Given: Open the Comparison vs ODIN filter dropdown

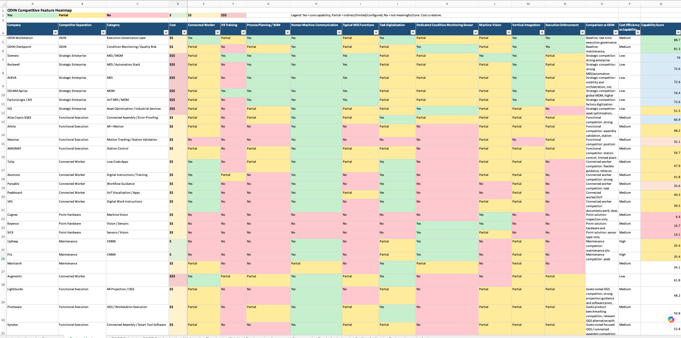Looking at the screenshot, I should pyautogui.click(x=616, y=32).
